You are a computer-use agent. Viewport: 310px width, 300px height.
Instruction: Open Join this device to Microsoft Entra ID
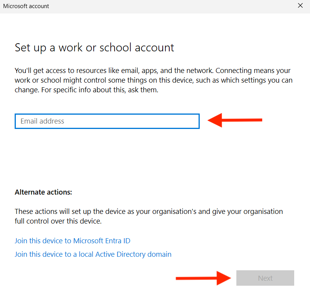72,241
